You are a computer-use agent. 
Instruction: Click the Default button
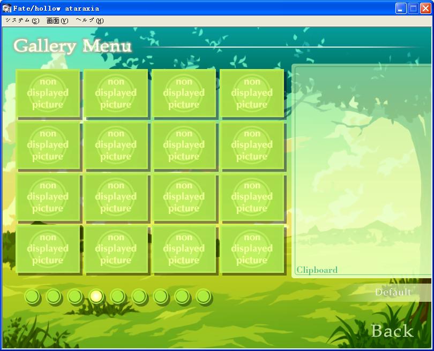pyautogui.click(x=393, y=292)
